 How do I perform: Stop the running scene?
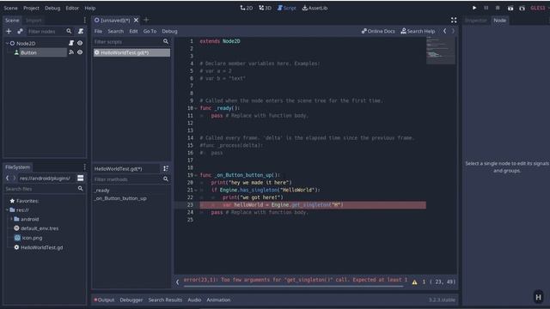tap(498, 8)
